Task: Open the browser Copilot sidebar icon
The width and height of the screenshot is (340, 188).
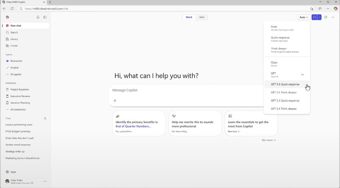Action: click(x=336, y=9)
